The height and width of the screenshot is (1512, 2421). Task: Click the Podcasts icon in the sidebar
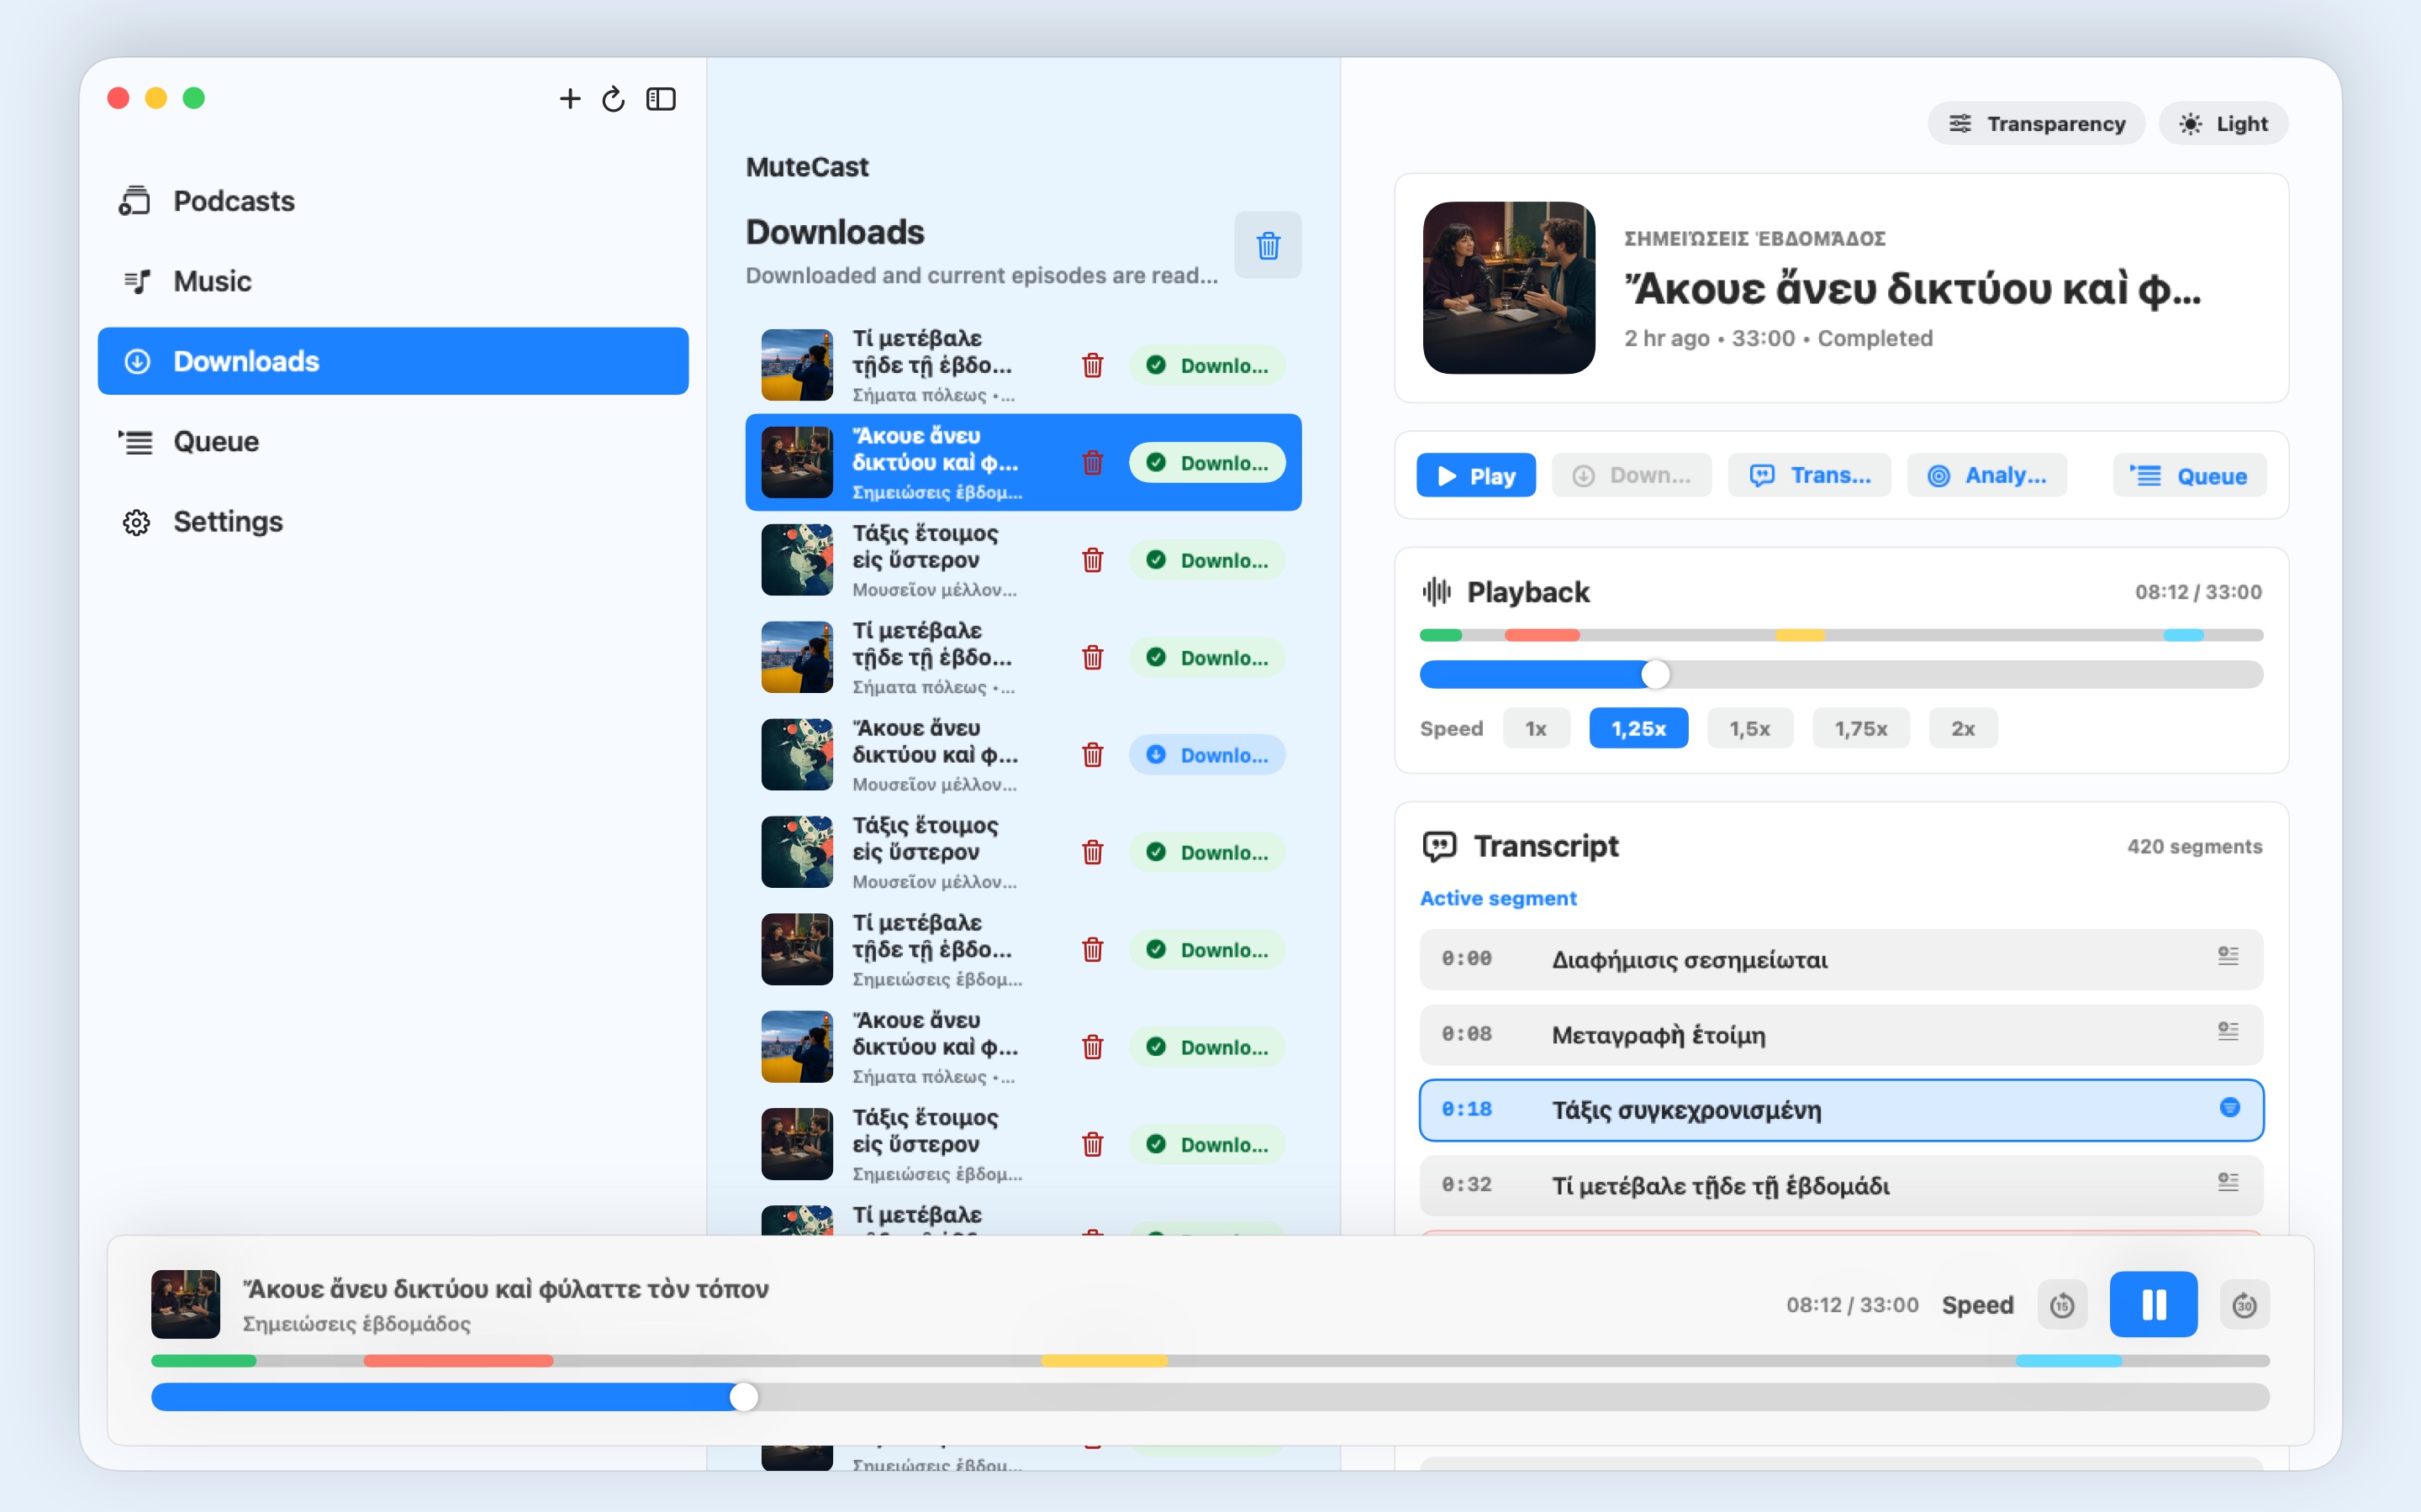pos(134,201)
